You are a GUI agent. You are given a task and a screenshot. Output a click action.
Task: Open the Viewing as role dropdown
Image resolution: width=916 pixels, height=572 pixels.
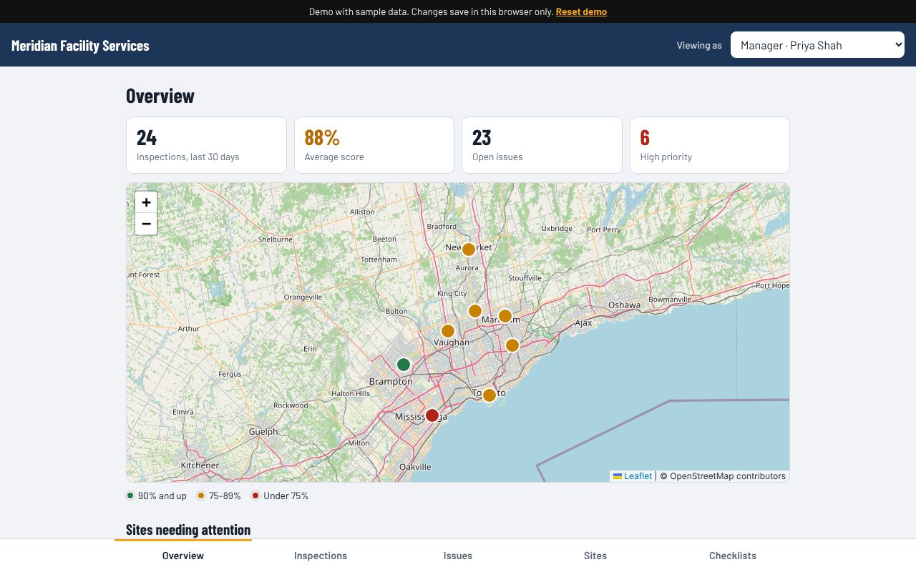coord(817,45)
